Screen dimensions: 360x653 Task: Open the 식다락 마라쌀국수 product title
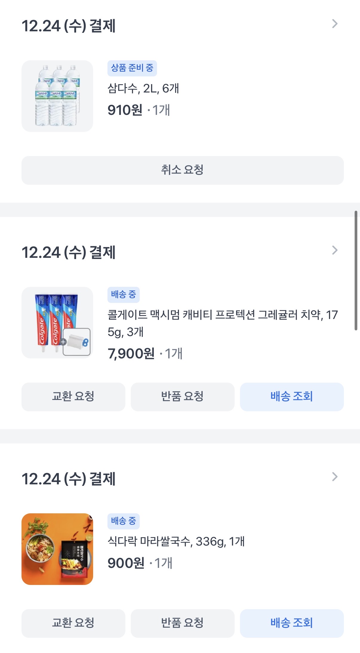pos(176,541)
